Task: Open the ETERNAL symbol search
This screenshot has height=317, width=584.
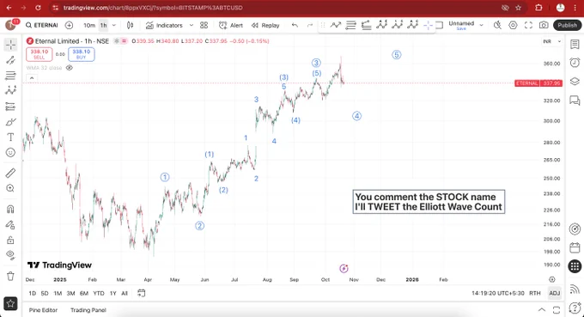Action: tap(42, 25)
